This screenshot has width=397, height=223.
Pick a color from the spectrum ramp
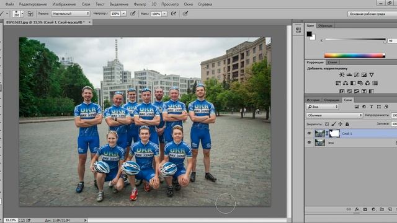355,56
